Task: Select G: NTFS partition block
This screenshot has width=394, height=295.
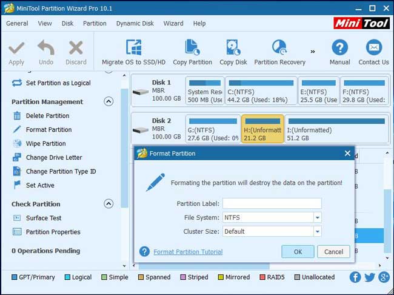Action: 213,129
